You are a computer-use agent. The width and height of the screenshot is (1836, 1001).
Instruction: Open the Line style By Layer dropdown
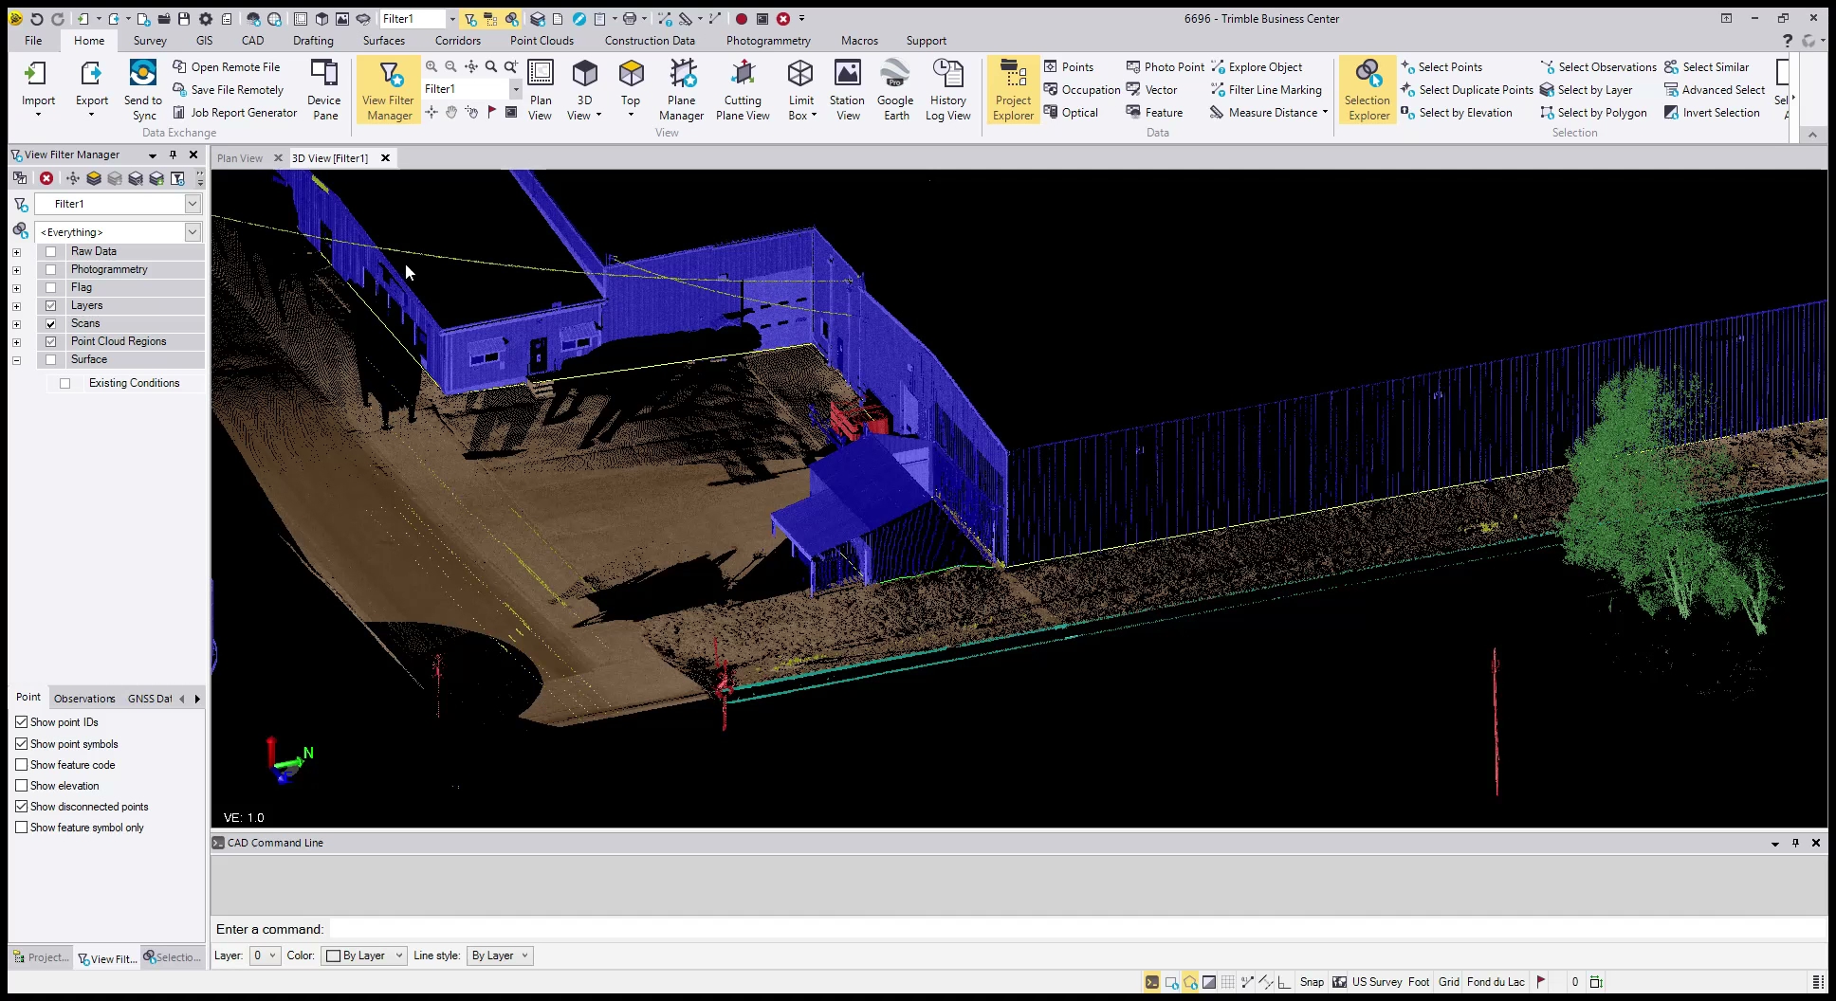[x=500, y=955]
